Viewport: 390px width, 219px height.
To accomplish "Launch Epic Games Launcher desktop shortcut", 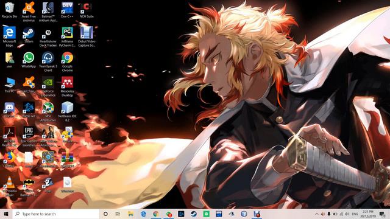I will (x=29, y=136).
